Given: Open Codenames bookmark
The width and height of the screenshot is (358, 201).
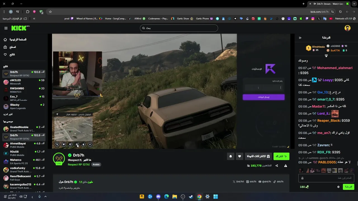Looking at the screenshot, I should point(161,19).
